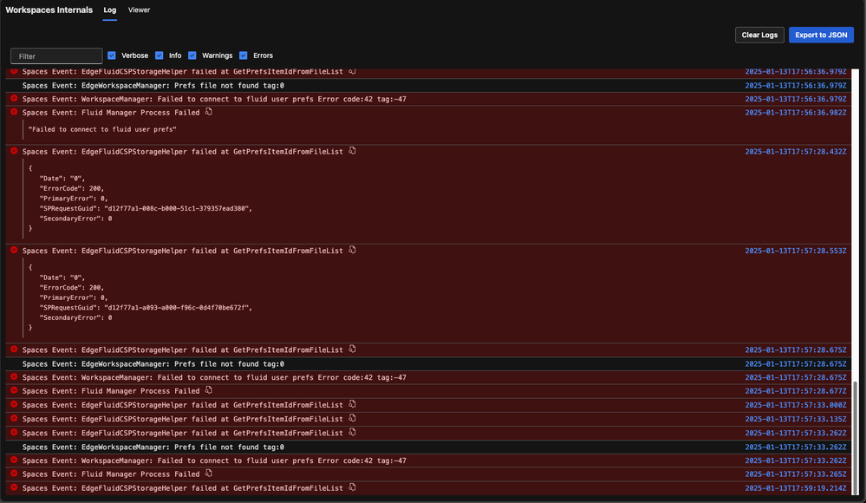Select the 17:57:28.553Z timestamp
The width and height of the screenshot is (866, 503).
(x=795, y=251)
